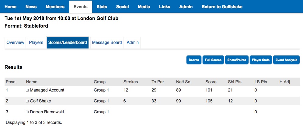This screenshot has width=303, height=130.
Task: Click the Full Scores button
Action: [x=213, y=60]
